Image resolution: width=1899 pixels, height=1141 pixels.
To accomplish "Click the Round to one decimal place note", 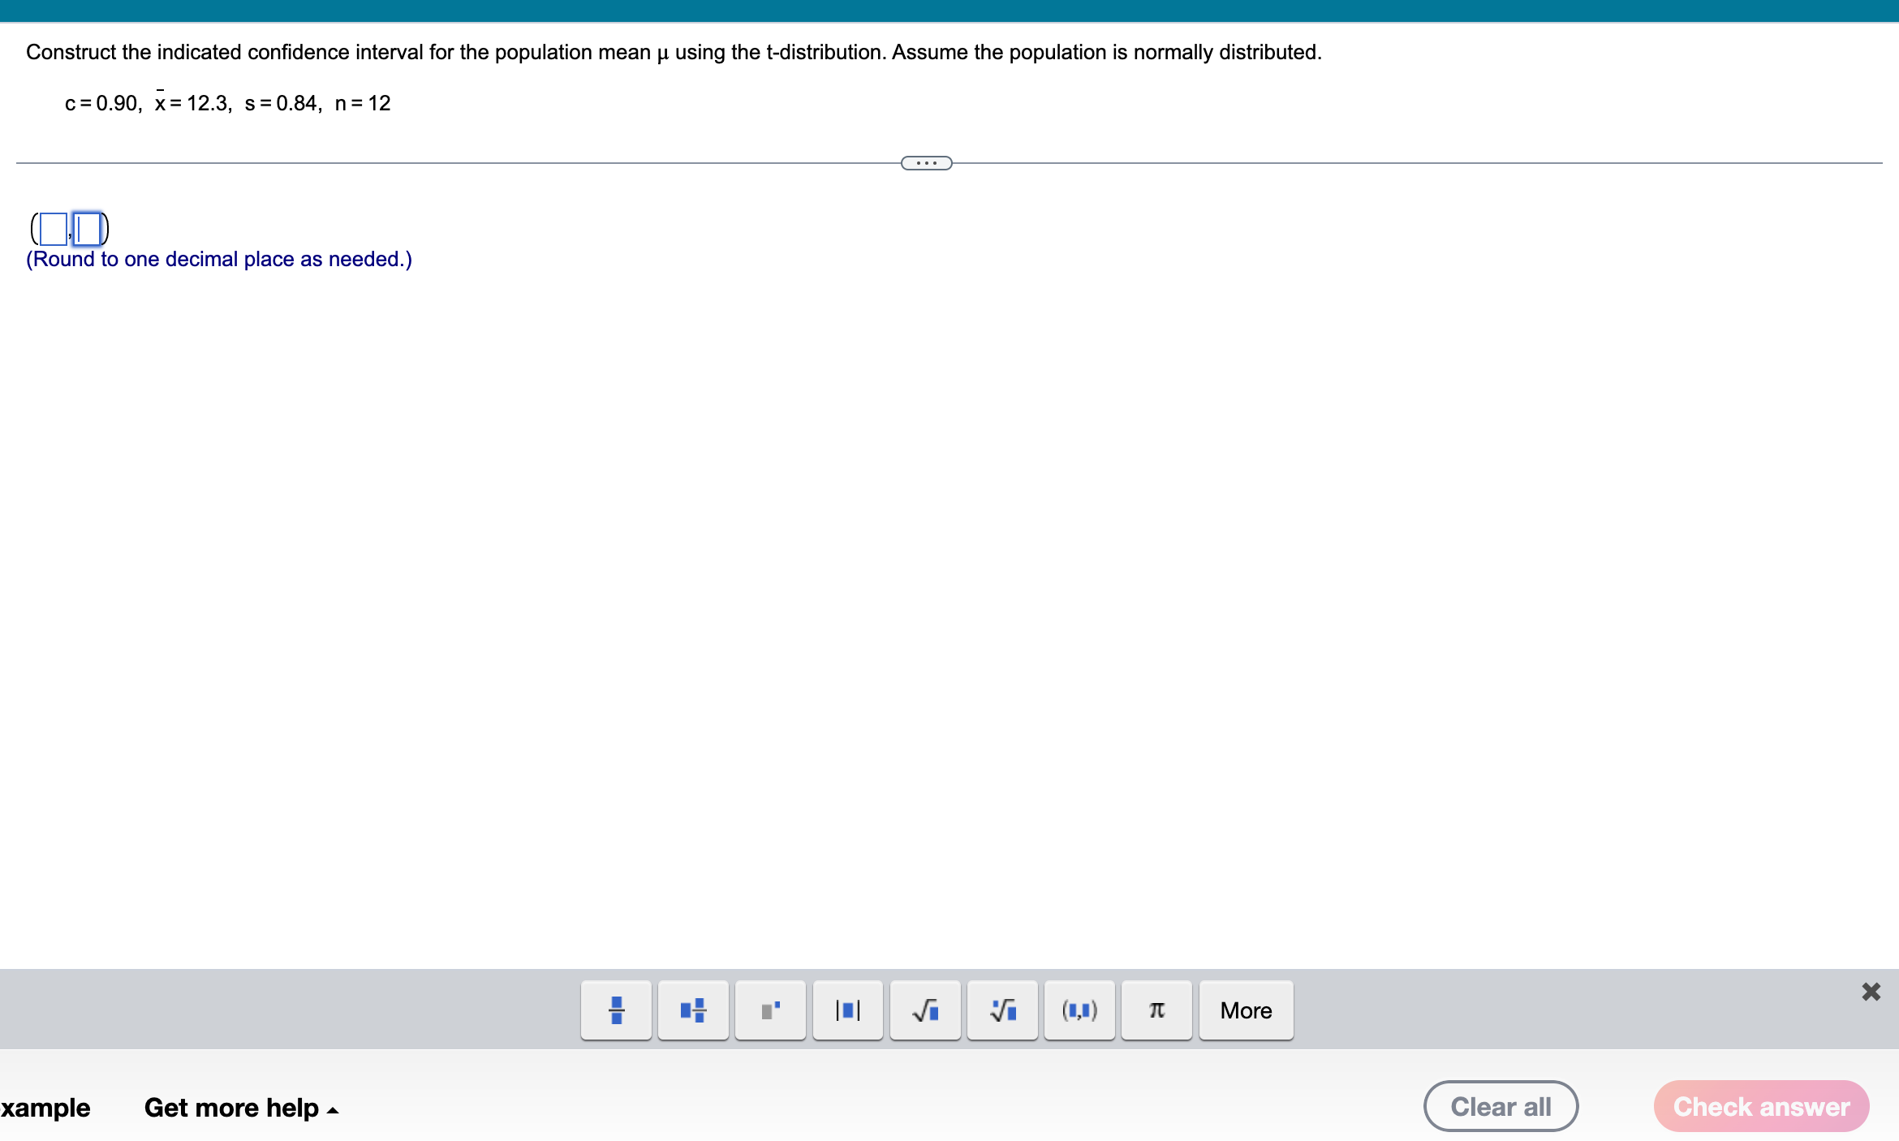I will (x=217, y=259).
